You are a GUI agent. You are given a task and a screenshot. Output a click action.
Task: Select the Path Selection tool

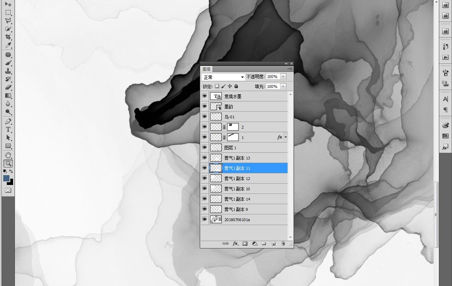pos(8,137)
